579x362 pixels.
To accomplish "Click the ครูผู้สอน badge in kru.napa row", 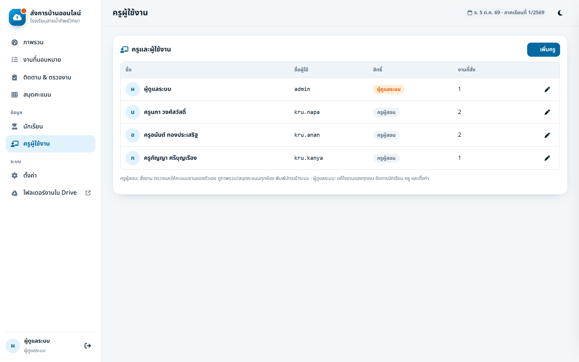I will pos(386,112).
